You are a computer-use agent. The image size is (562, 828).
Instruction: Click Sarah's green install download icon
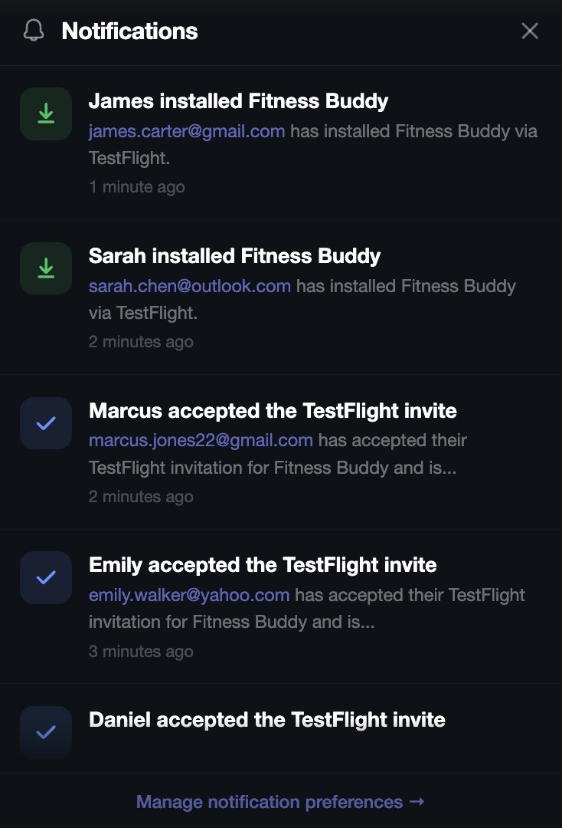click(x=46, y=268)
